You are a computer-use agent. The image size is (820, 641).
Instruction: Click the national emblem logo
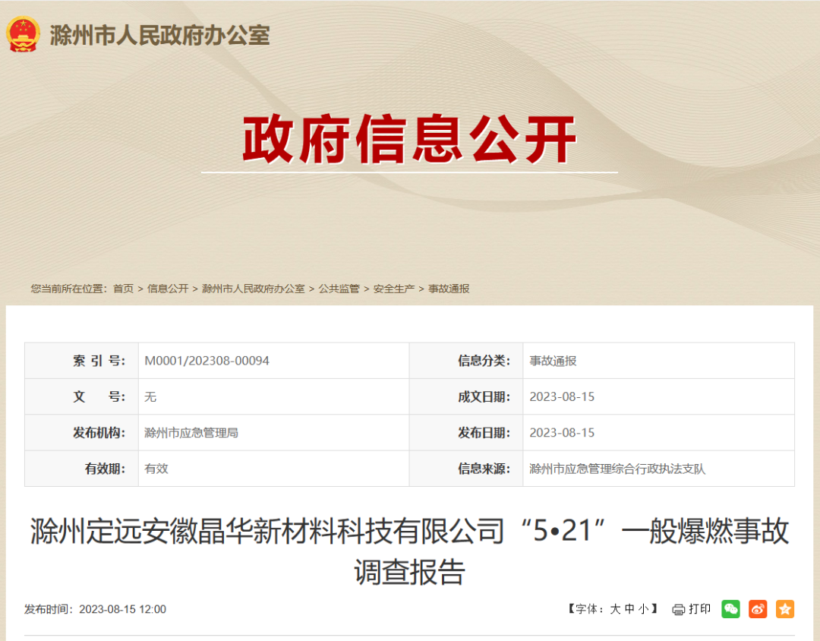(23, 34)
